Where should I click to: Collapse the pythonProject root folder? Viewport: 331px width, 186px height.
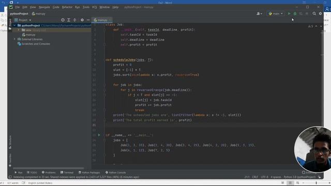coord(14,25)
